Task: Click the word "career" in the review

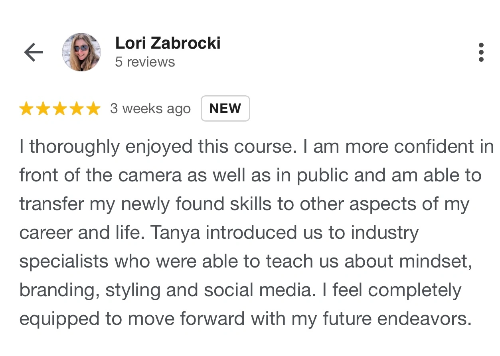Action: tap(45, 233)
